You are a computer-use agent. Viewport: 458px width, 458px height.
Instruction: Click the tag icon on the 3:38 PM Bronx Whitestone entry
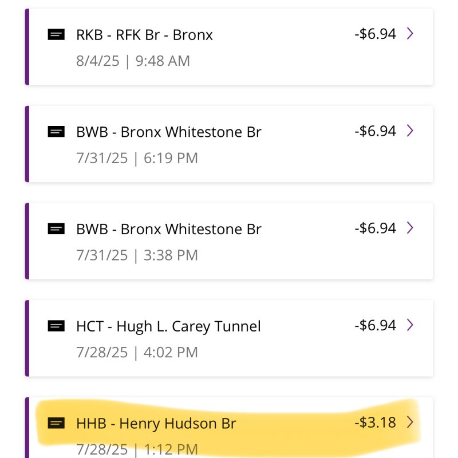click(x=56, y=229)
